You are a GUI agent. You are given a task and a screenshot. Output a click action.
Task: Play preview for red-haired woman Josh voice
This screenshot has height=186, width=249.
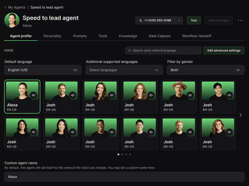(151, 95)
